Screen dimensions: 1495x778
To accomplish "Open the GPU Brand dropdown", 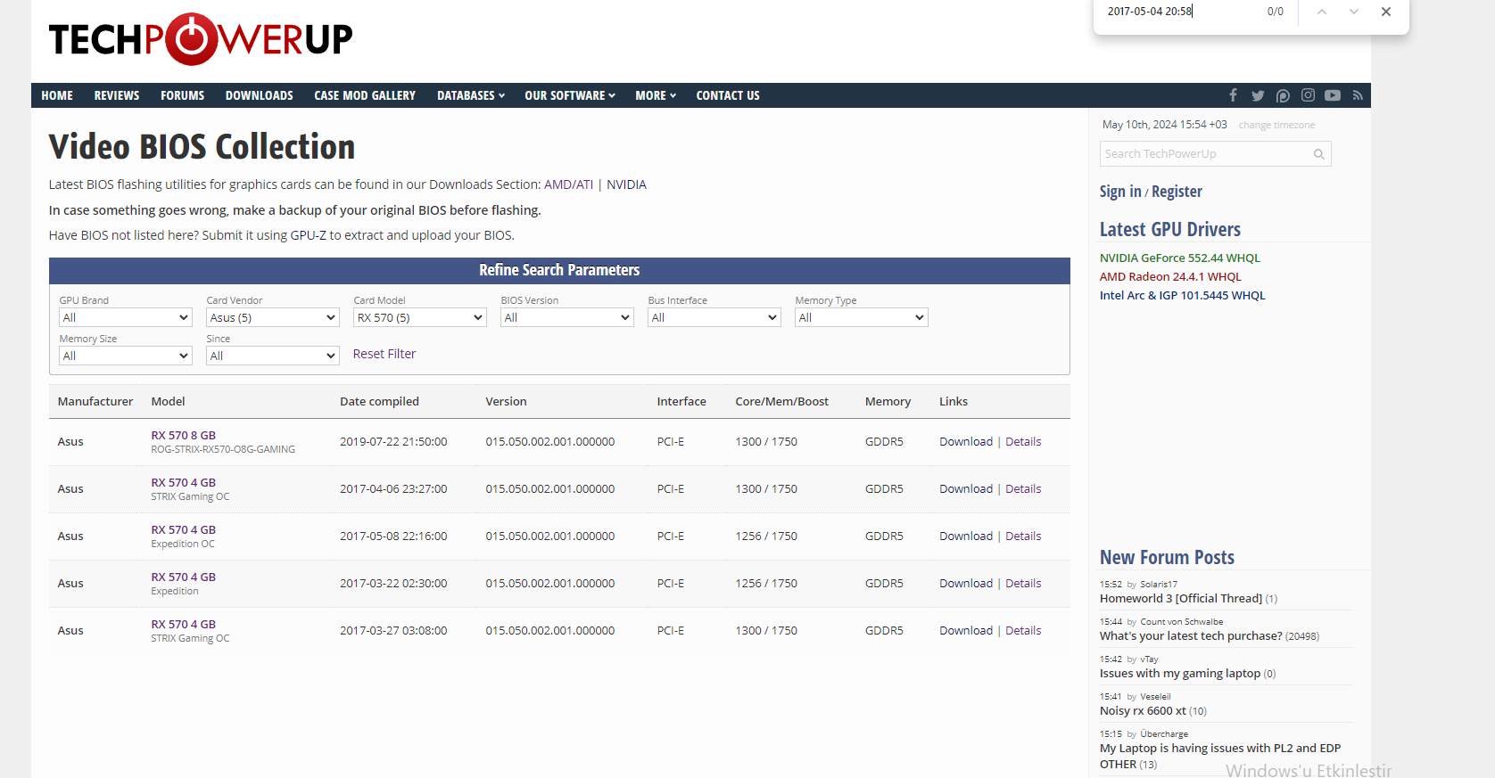I will click(126, 317).
